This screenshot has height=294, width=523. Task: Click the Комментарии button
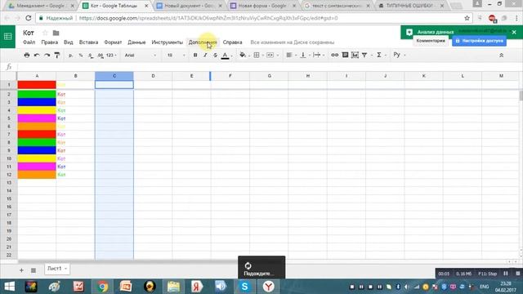click(x=431, y=41)
